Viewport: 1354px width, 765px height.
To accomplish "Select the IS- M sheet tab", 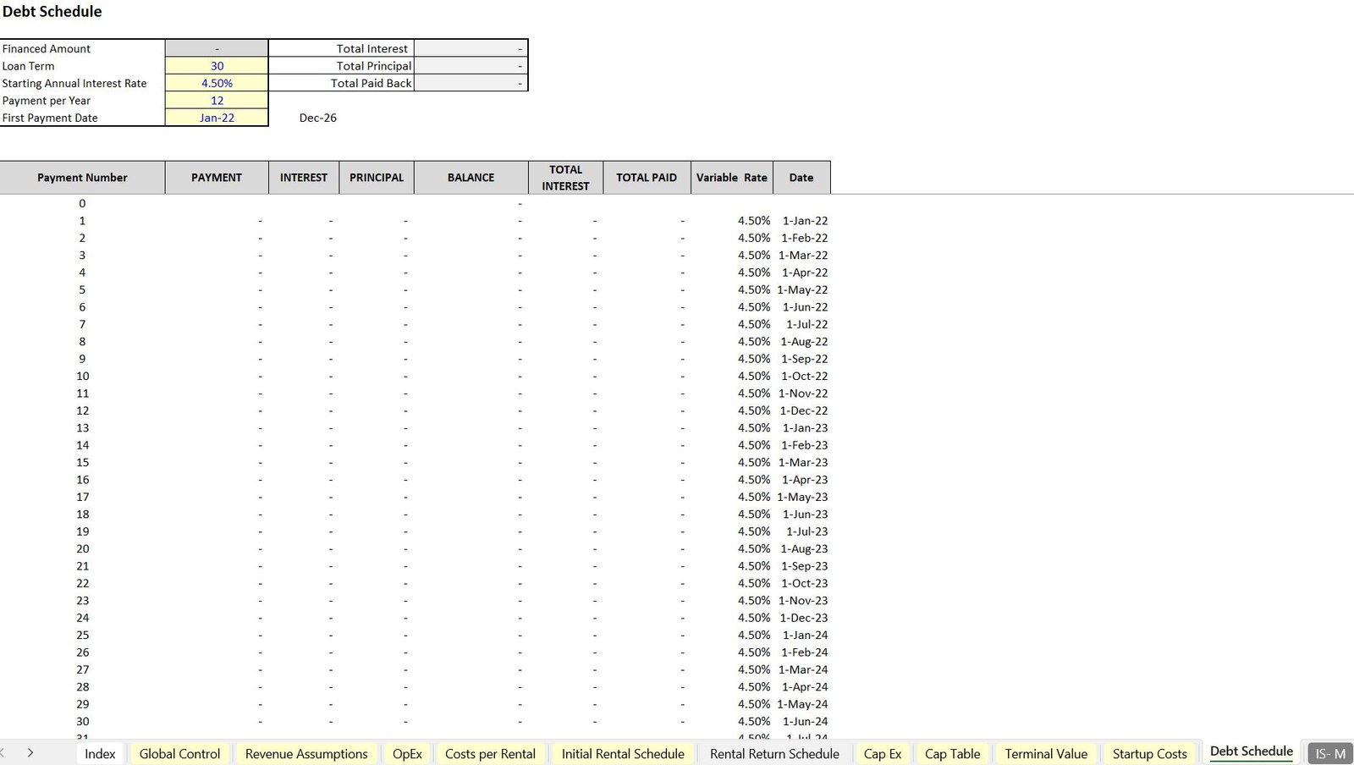I will point(1329,754).
